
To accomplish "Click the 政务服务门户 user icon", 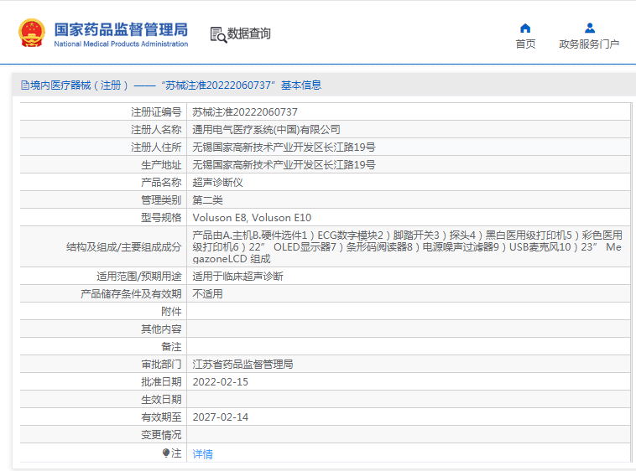I will (x=590, y=28).
